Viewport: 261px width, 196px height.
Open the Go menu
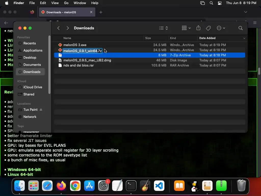[66, 3]
